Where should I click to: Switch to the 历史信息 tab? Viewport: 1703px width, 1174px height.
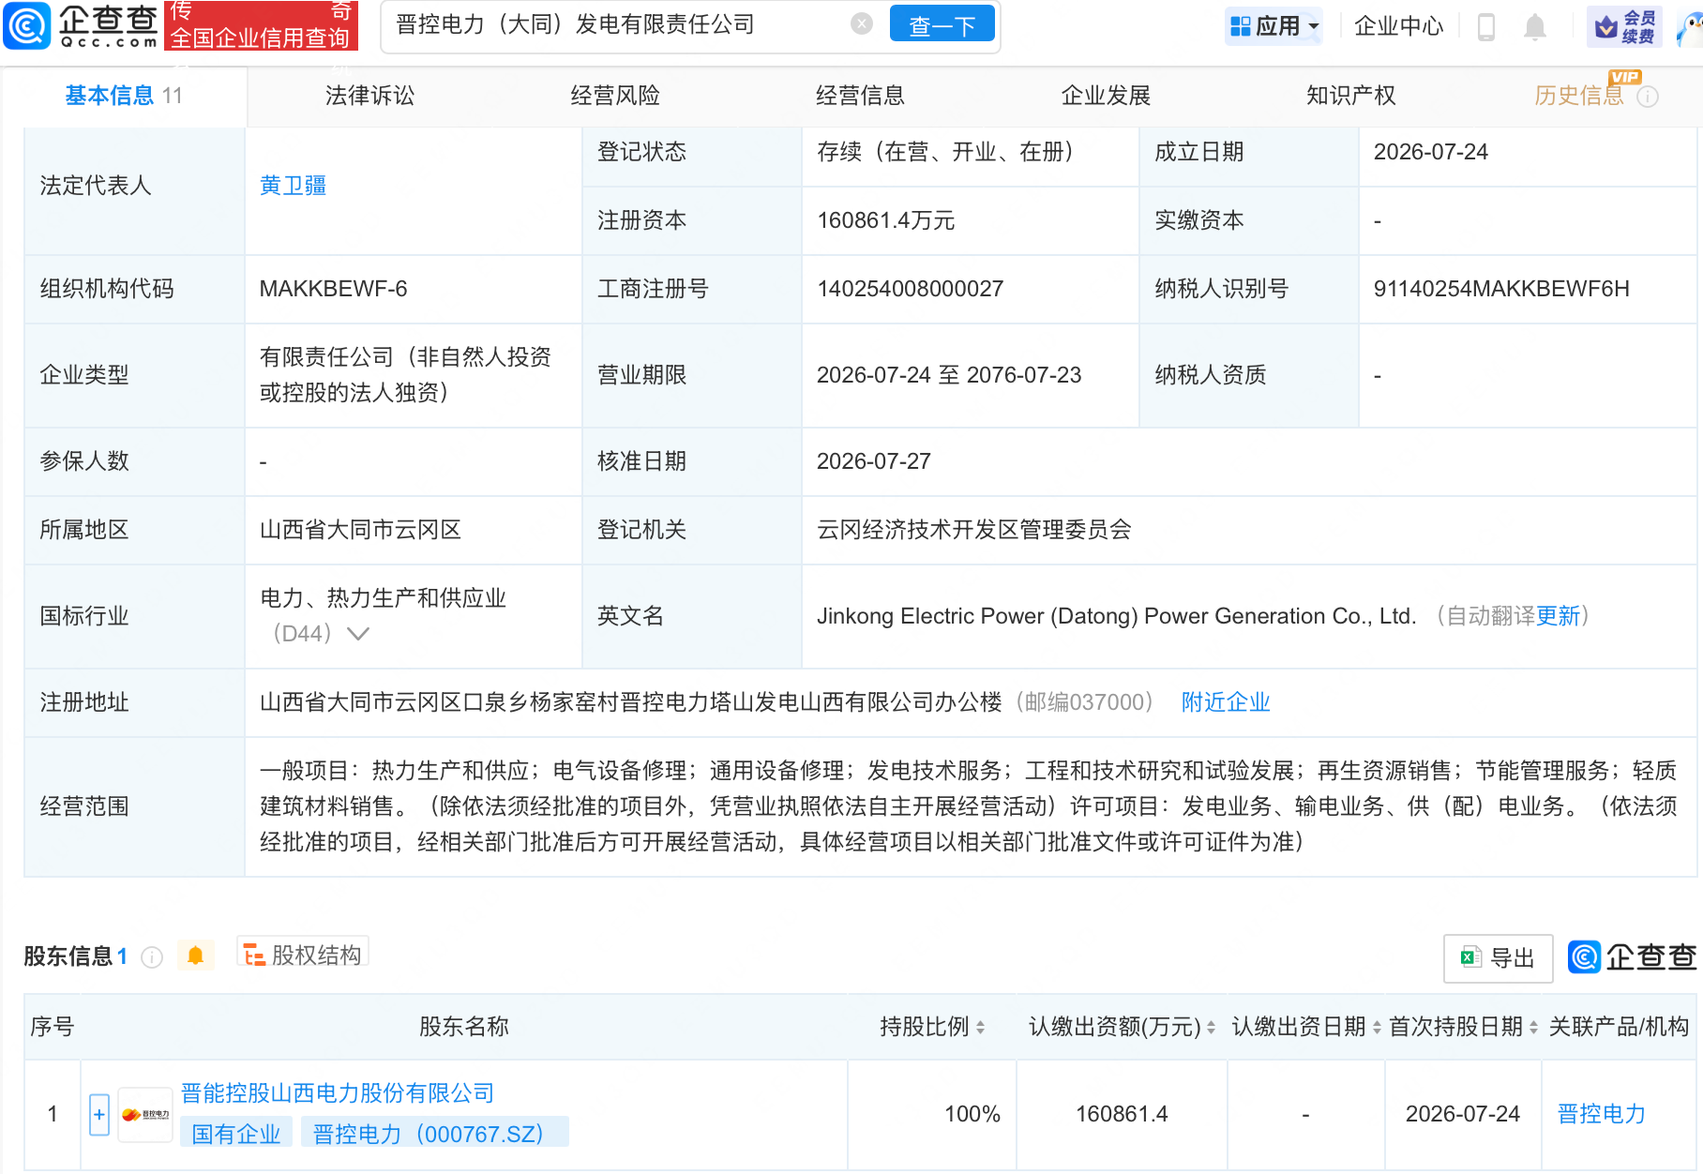[x=1579, y=96]
